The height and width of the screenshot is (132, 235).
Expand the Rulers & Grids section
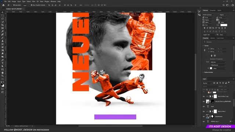tap(203, 72)
